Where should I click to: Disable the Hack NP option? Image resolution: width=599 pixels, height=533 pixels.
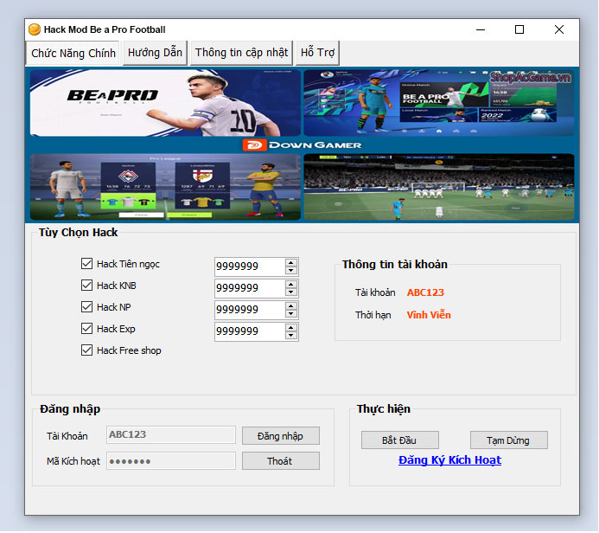click(x=86, y=307)
